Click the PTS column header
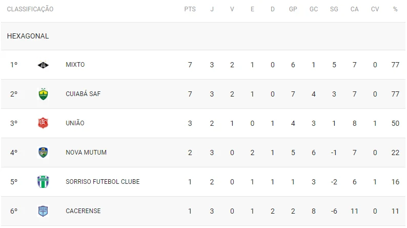This screenshot has width=407, height=228. (190, 9)
